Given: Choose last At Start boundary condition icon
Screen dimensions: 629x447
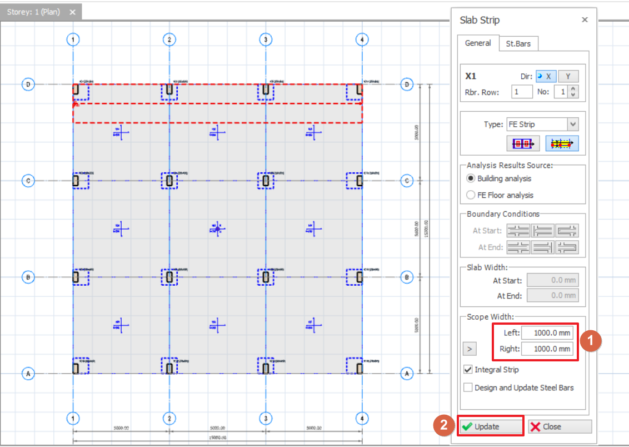Looking at the screenshot, I should [567, 231].
